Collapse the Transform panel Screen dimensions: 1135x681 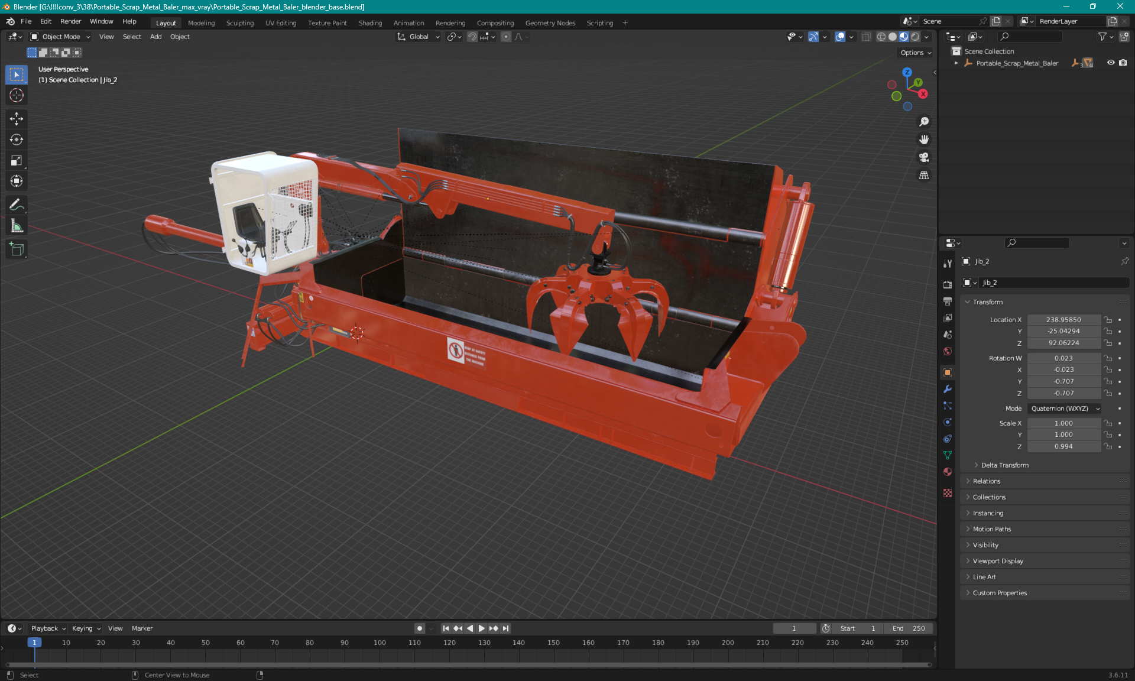(x=987, y=302)
